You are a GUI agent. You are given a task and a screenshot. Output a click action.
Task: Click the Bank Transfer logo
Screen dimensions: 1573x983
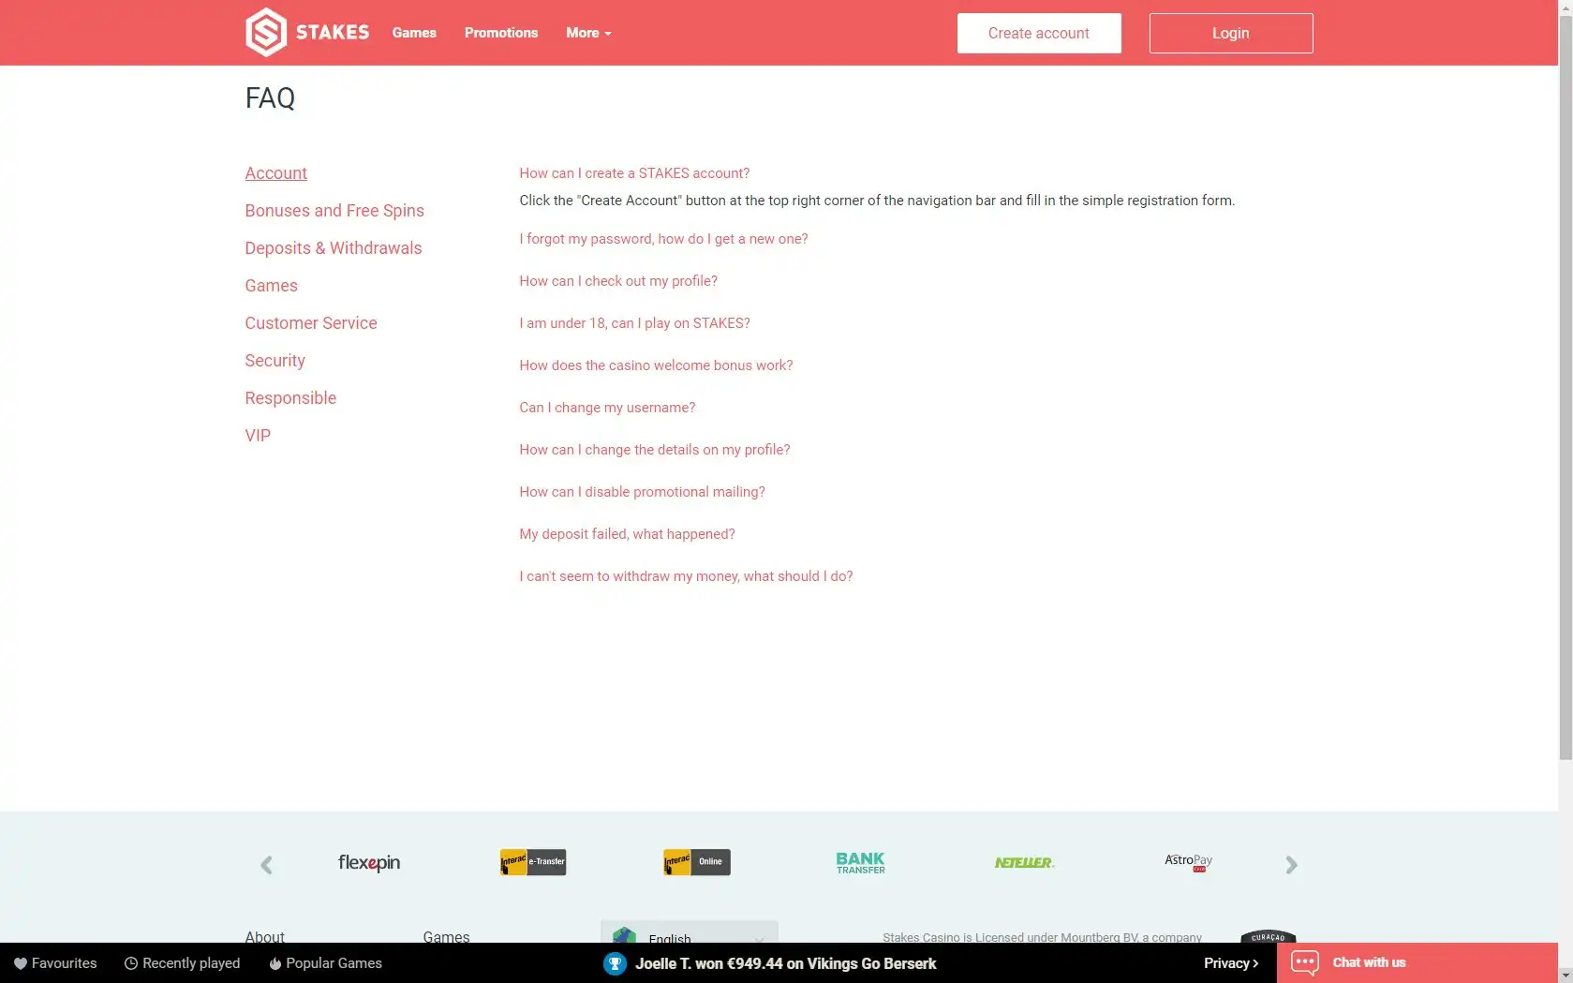coord(860,863)
